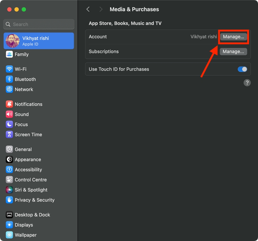
Task: Select Bluetooth in the sidebar
Action: (25, 79)
